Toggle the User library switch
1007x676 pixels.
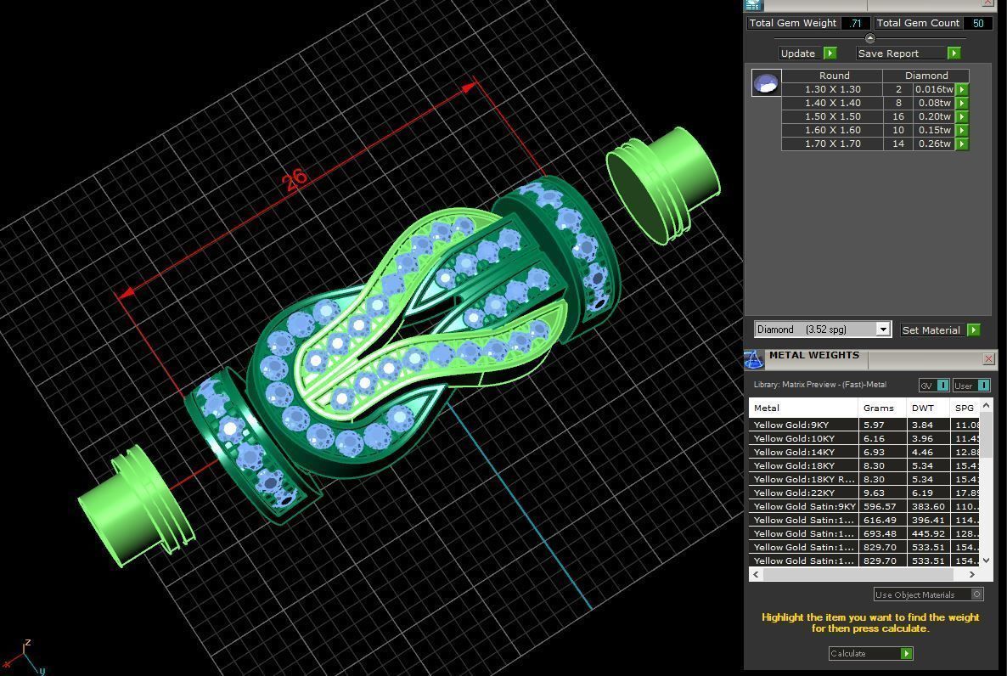(983, 386)
